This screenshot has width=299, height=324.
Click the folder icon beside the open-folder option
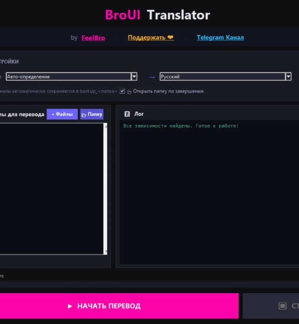(129, 92)
